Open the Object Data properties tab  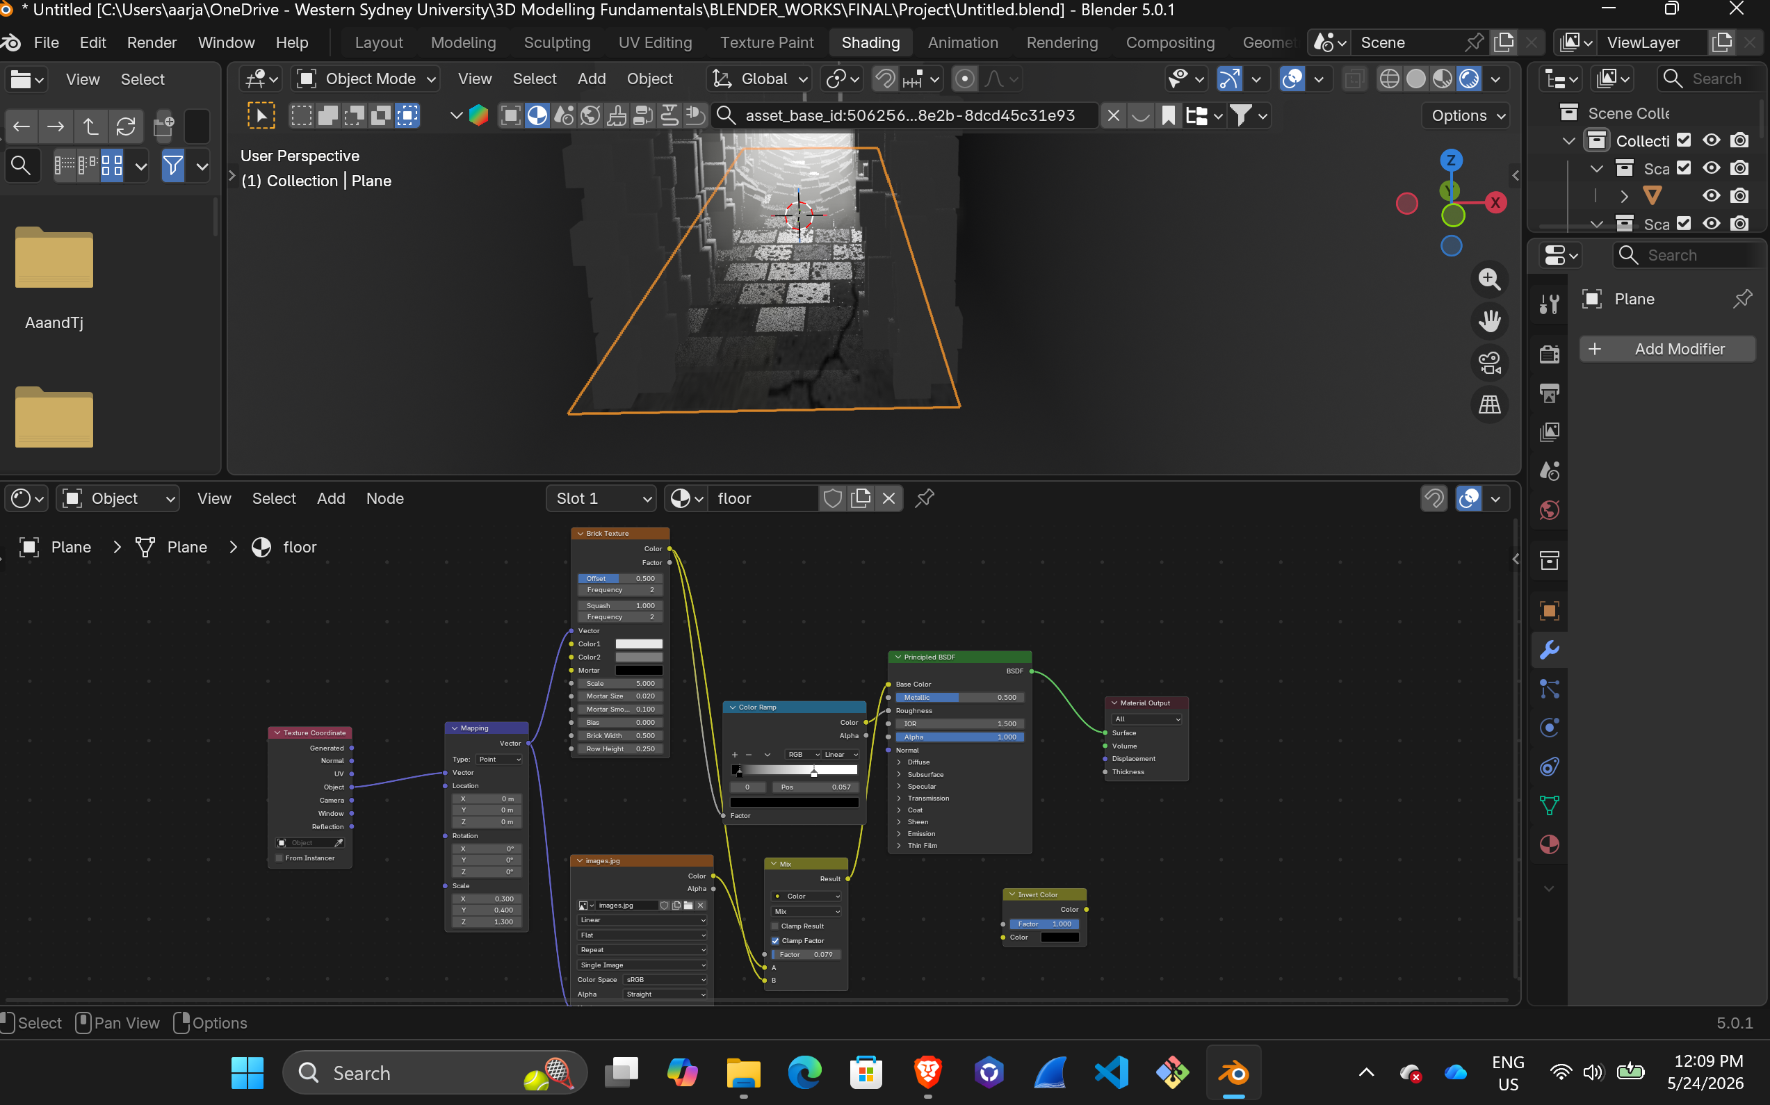[1549, 805]
